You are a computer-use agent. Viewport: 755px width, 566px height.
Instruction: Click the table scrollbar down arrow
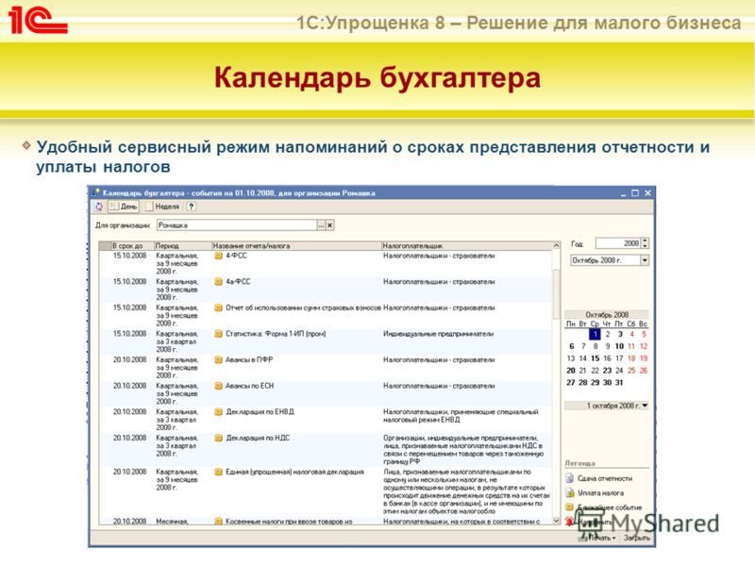[x=556, y=521]
